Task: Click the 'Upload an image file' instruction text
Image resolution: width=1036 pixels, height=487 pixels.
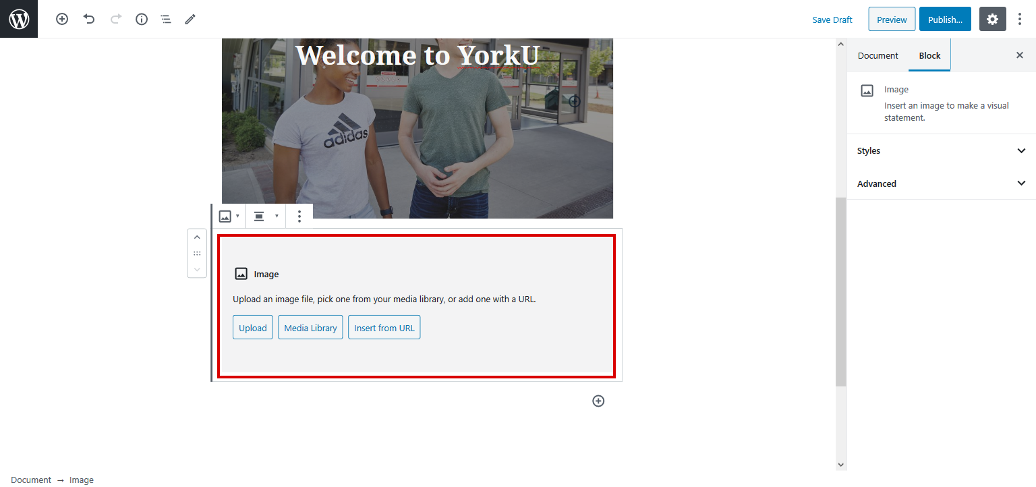Action: (384, 299)
